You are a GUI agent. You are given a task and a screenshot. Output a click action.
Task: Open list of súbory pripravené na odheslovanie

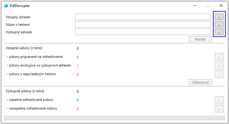click(219, 57)
